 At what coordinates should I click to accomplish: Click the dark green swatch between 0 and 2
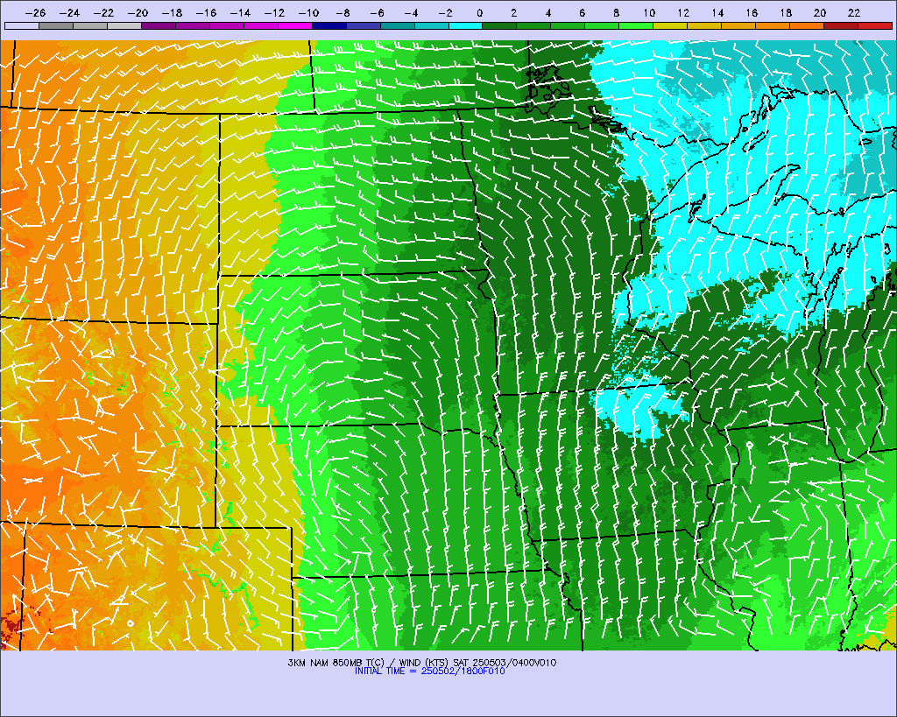point(500,25)
